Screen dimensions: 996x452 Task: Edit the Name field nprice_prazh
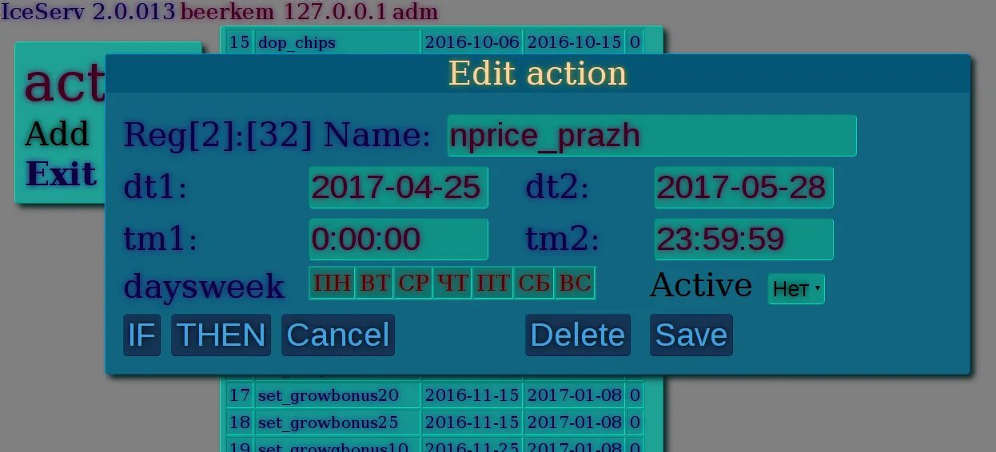651,136
